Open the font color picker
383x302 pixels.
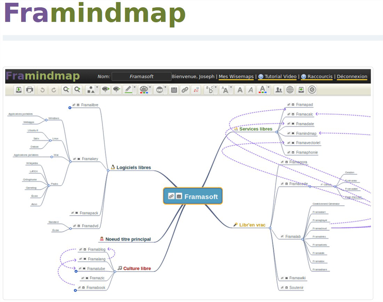pos(263,89)
